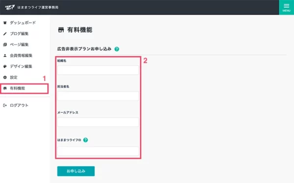Click the store icon beside 有料機能 in sidebar

[x=5, y=88]
